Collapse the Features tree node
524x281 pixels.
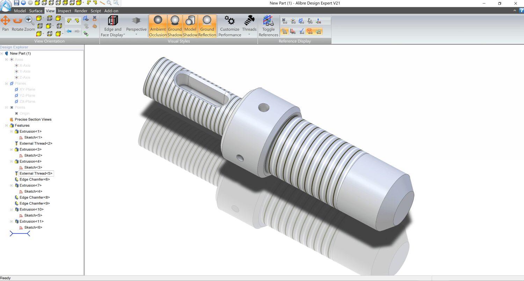(7, 125)
